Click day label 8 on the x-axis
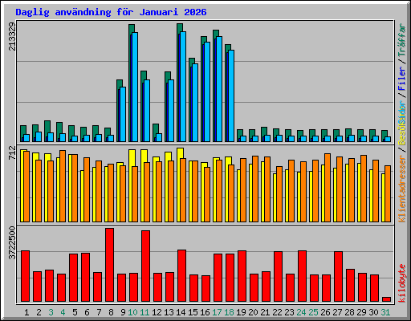Viewport: 411px width, 321px height. (x=111, y=312)
